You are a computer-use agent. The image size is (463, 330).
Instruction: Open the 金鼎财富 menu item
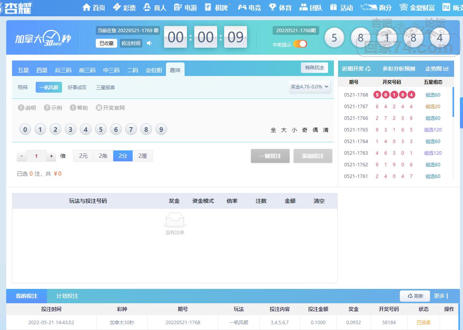(417, 7)
